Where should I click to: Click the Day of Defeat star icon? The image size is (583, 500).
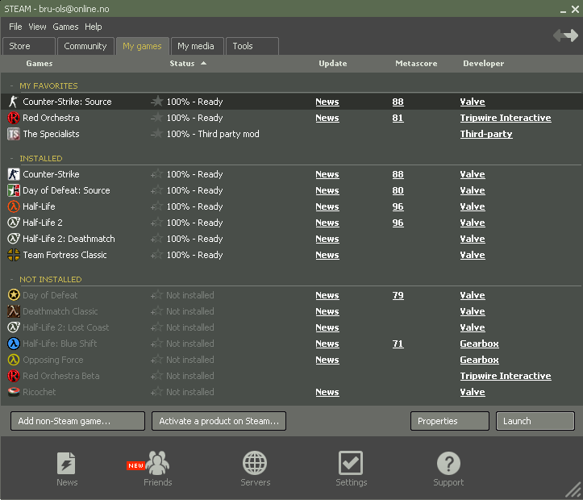pyautogui.click(x=14, y=295)
